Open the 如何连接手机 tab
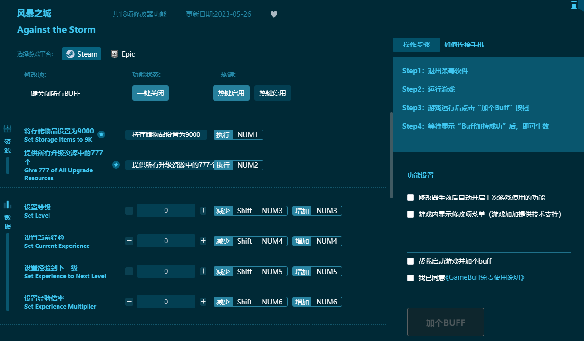 [x=464, y=45]
